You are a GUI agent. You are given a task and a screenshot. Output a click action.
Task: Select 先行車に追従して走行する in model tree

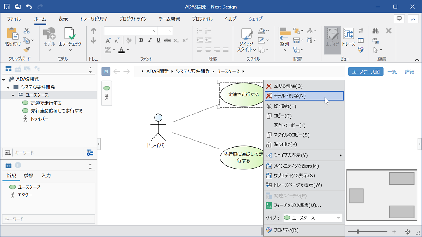(x=56, y=111)
